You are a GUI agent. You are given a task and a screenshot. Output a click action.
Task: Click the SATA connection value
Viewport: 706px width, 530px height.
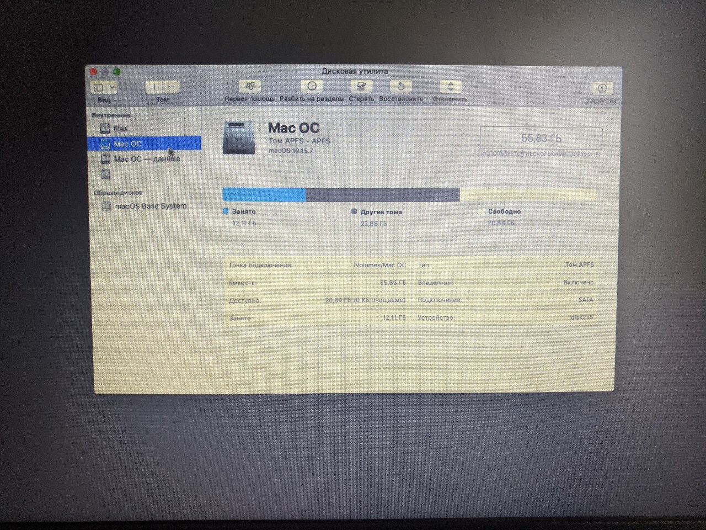pyautogui.click(x=586, y=300)
